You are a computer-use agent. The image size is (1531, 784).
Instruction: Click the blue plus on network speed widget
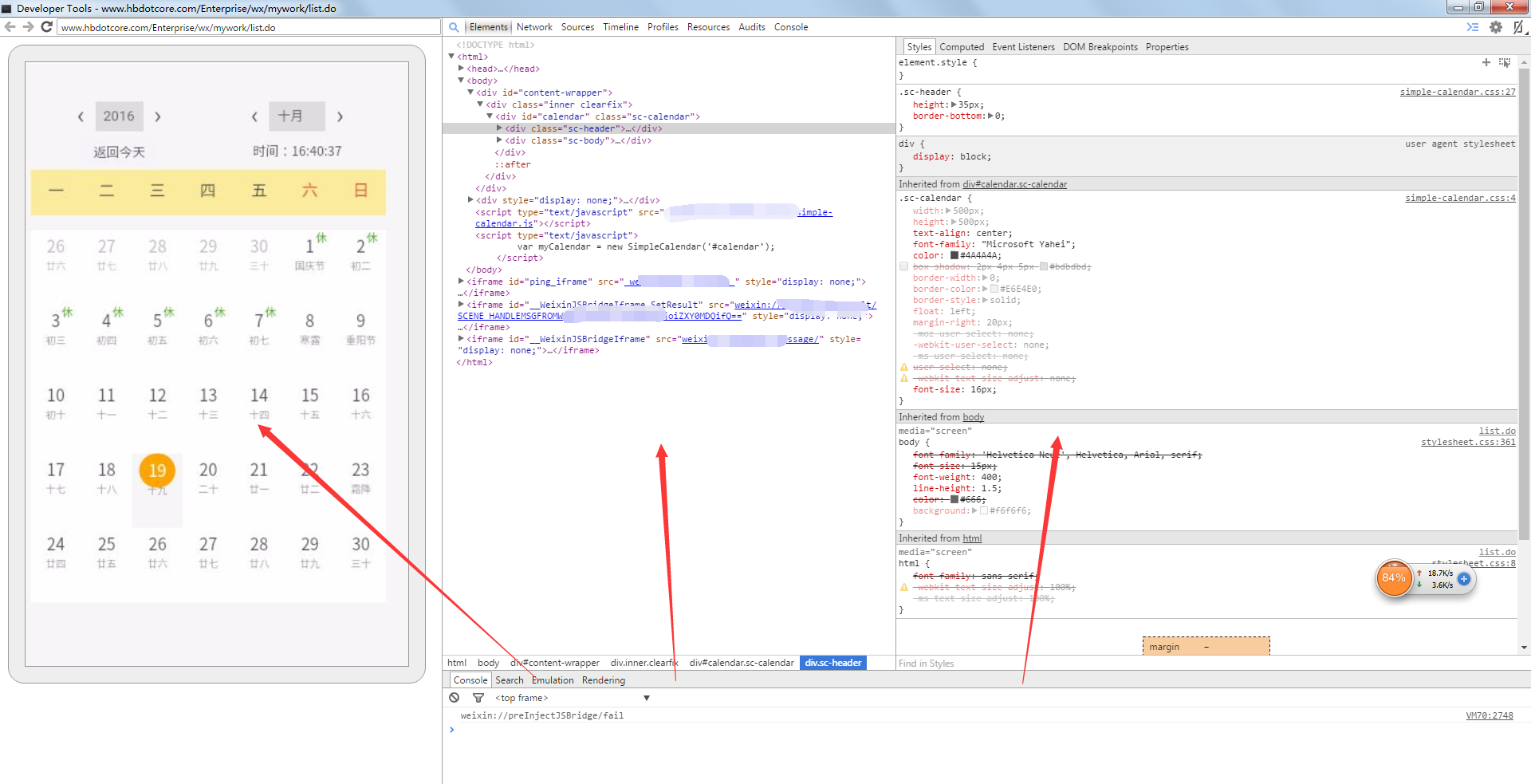tap(1464, 579)
